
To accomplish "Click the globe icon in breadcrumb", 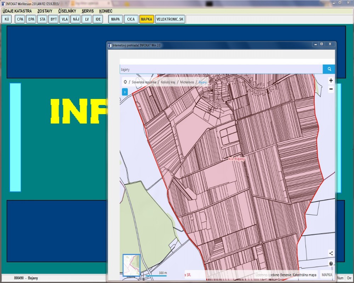I will [x=125, y=82].
